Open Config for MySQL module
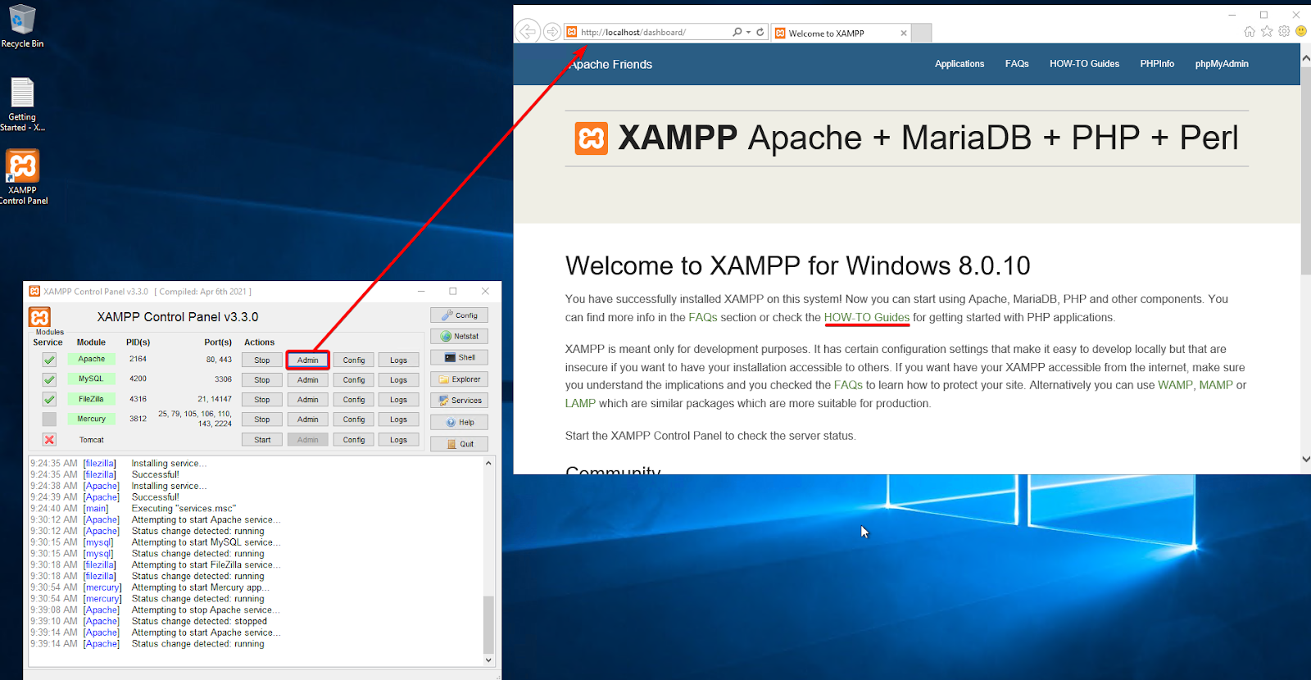This screenshot has width=1311, height=680. pos(354,379)
